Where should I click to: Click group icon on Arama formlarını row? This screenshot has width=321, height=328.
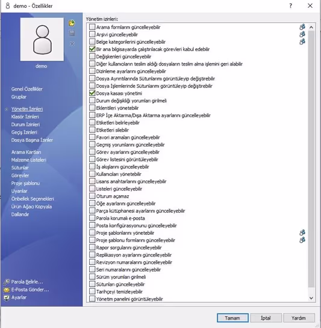click(x=302, y=27)
